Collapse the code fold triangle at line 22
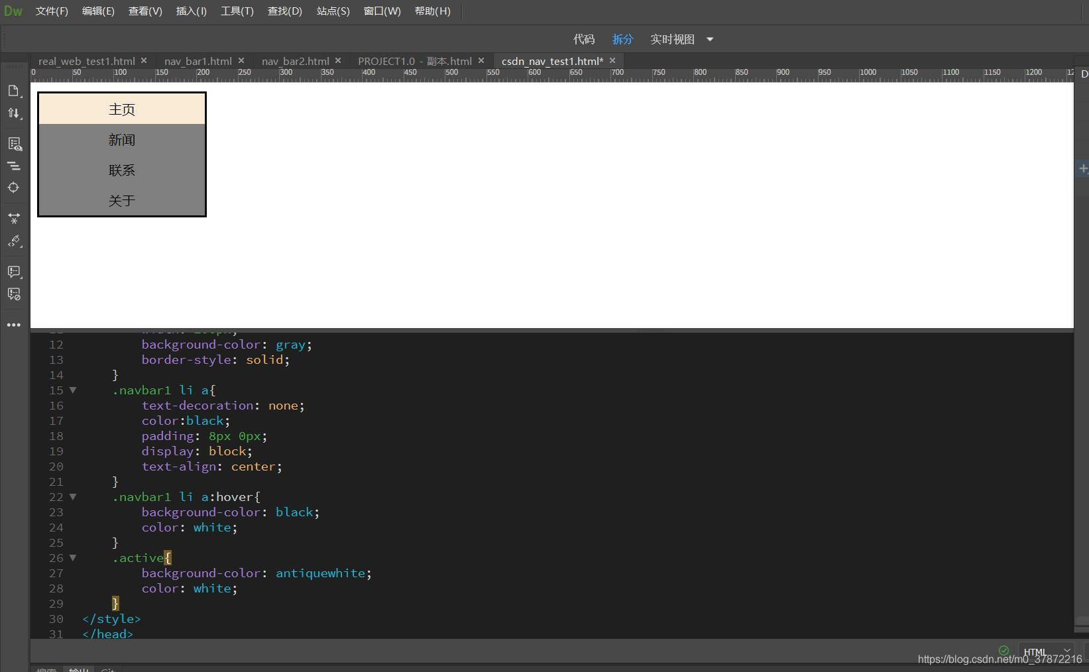This screenshot has width=1089, height=672. click(73, 497)
